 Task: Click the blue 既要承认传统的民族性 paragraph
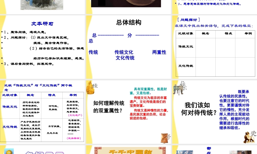coord(234,110)
